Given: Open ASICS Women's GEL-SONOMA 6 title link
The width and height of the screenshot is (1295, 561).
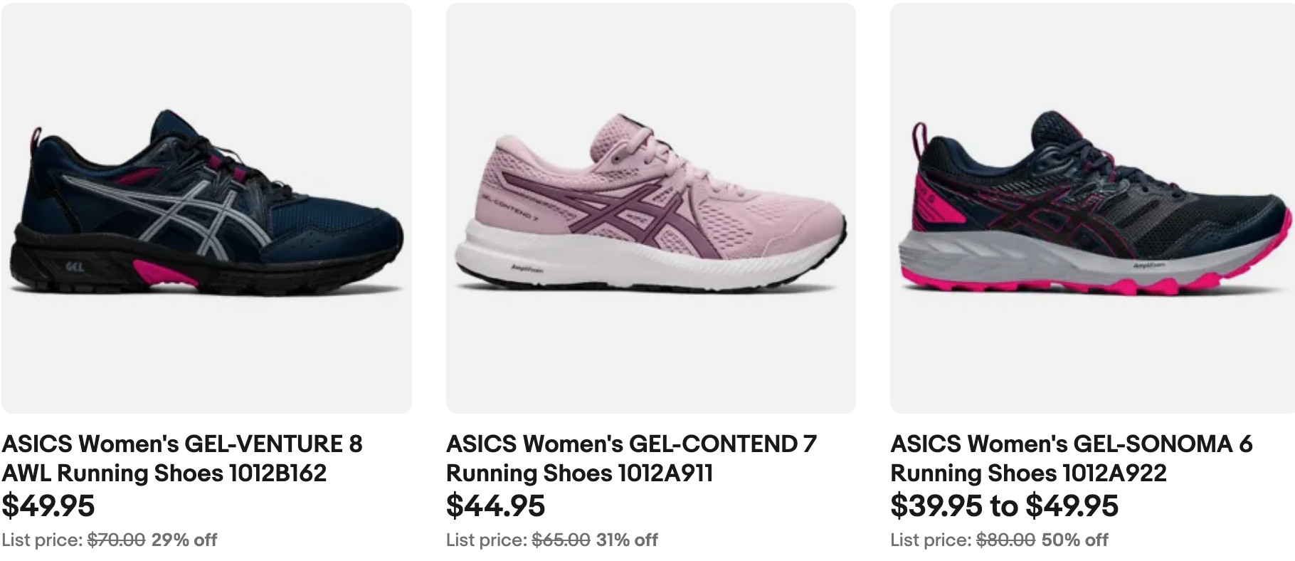Looking at the screenshot, I should (1071, 458).
